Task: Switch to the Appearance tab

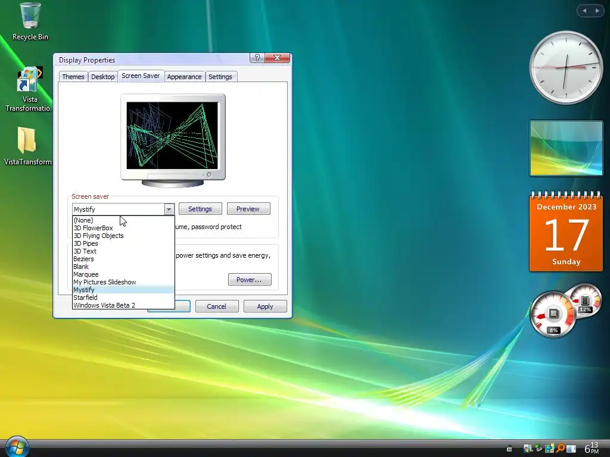Action: (x=185, y=77)
